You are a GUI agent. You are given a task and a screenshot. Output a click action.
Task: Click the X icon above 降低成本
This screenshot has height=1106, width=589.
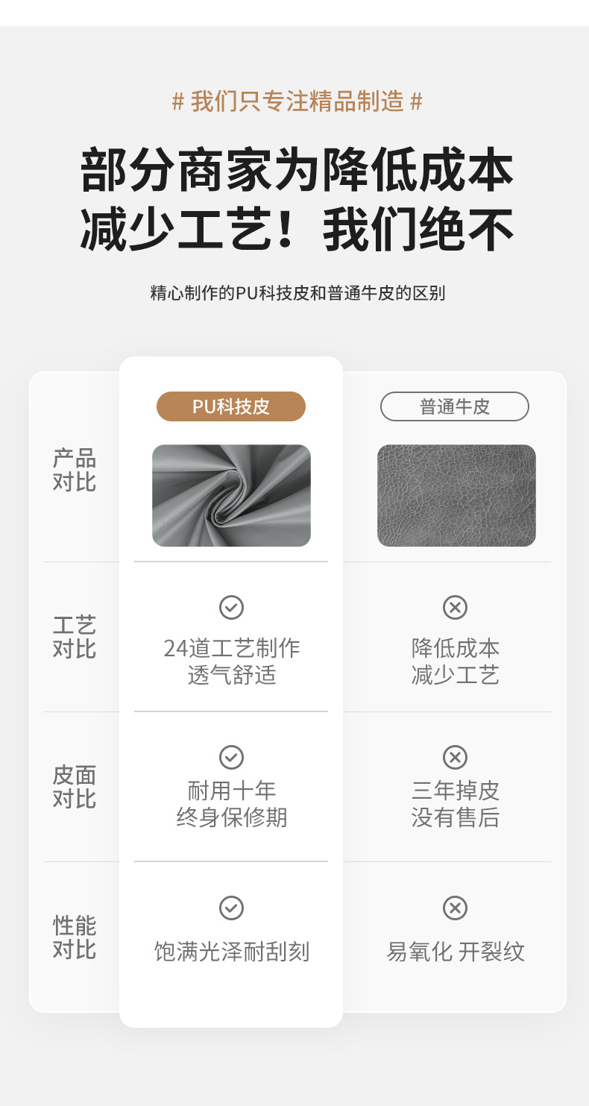[x=455, y=607]
